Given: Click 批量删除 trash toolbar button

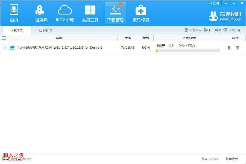Looking at the screenshot, I should pyautogui.click(x=193, y=30).
